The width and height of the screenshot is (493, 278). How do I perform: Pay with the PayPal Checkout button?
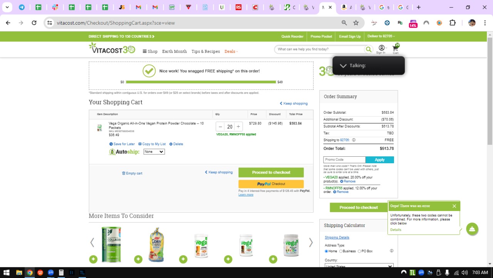271,184
